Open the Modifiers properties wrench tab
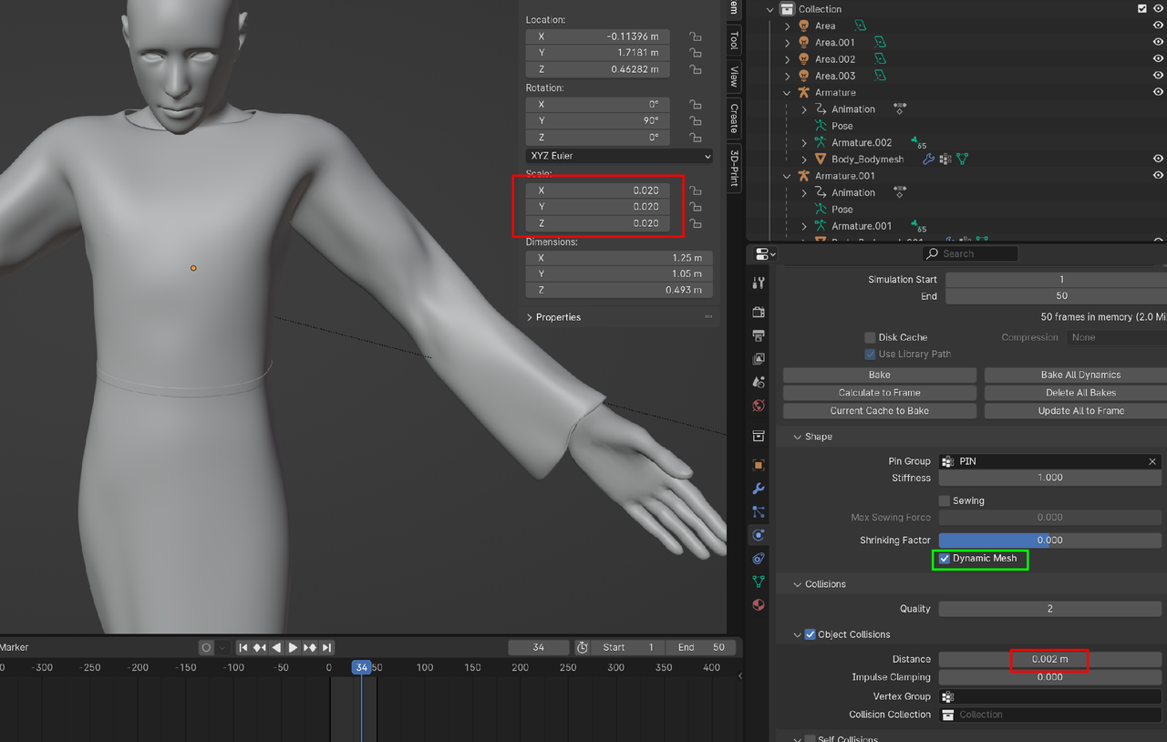This screenshot has width=1167, height=742. point(759,489)
